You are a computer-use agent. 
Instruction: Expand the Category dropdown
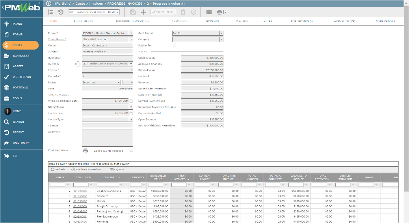(x=221, y=39)
